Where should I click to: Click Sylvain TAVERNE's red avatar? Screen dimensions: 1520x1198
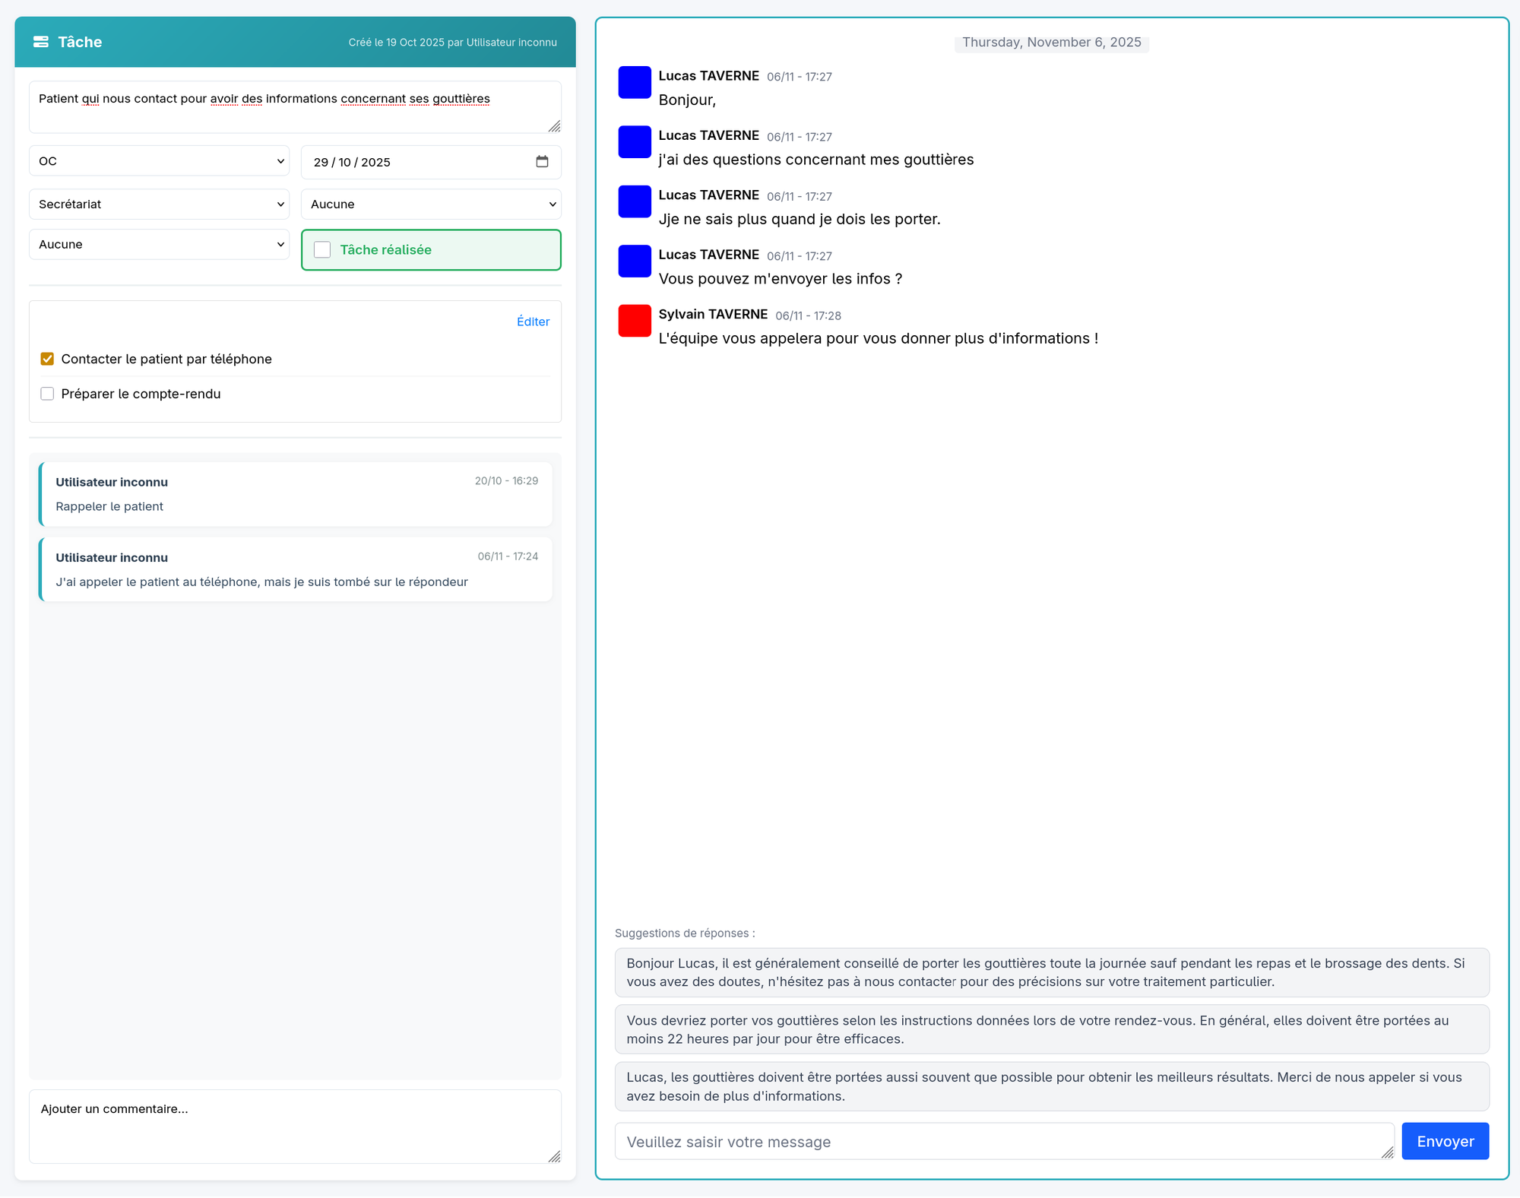(x=635, y=321)
